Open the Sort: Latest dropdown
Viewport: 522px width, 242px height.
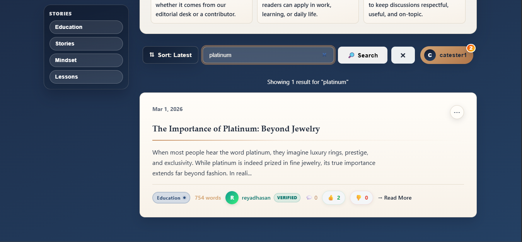(x=171, y=55)
